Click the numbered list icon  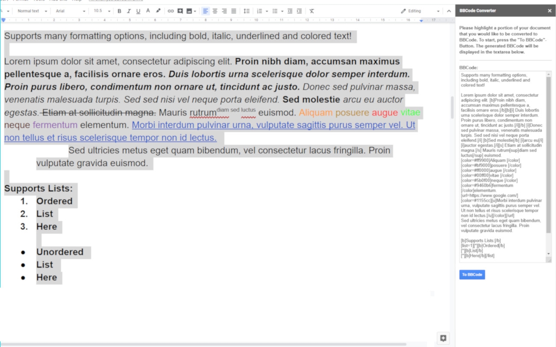click(x=259, y=11)
